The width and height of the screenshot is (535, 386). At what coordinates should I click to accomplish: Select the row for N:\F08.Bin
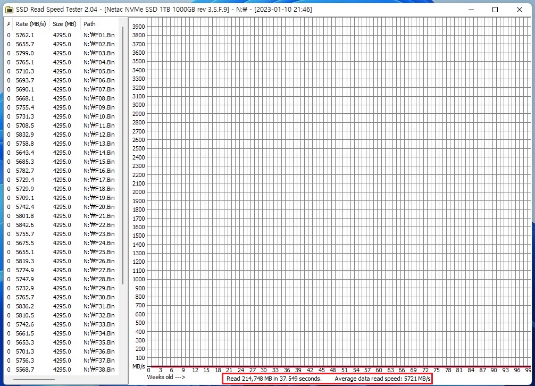61,98
